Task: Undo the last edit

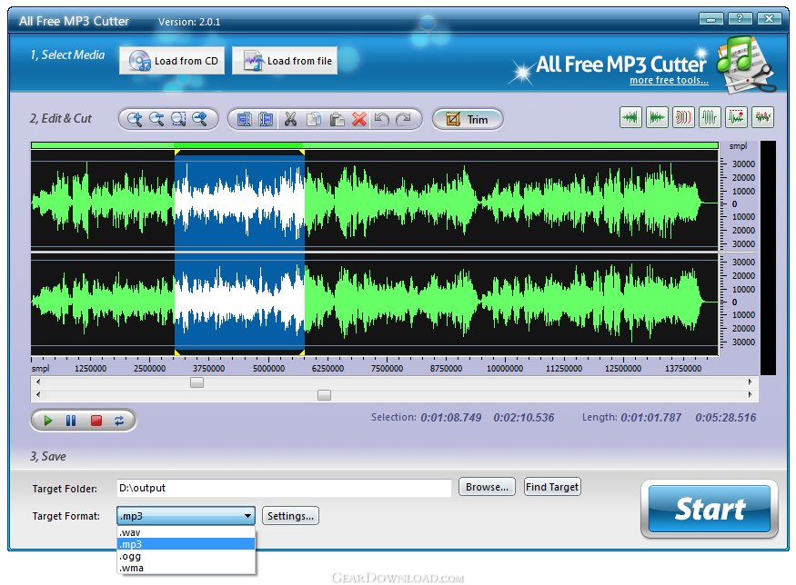Action: tap(382, 119)
